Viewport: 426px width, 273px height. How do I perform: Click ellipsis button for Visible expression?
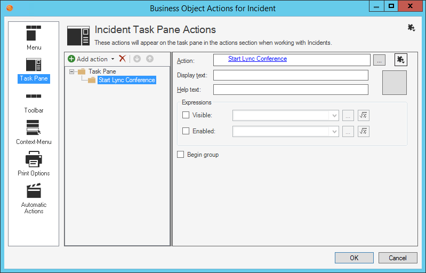pos(348,116)
